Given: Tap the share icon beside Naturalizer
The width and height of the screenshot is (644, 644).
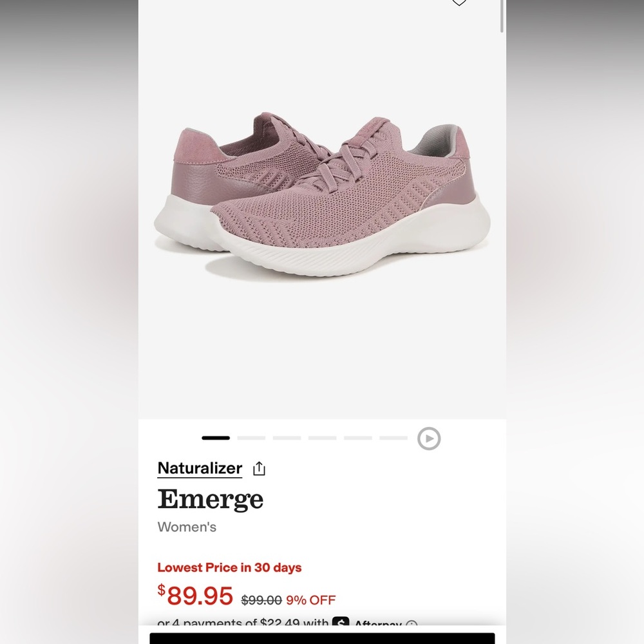Looking at the screenshot, I should point(259,469).
